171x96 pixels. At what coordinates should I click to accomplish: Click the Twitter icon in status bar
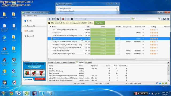click(x=160, y=83)
